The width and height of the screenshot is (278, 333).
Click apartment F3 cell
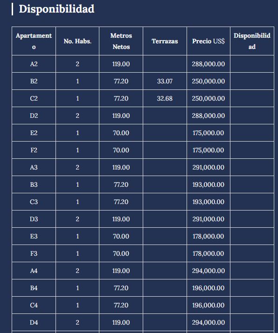coord(34,253)
